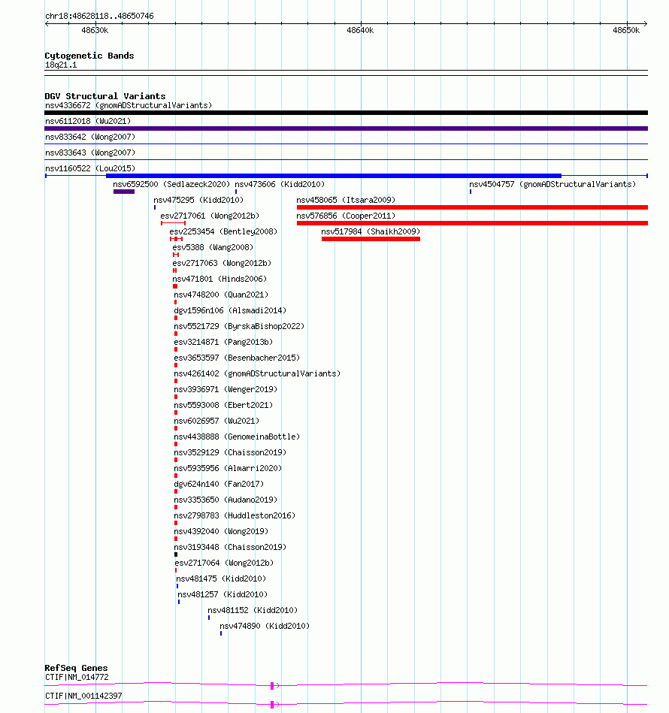Screen dimensions: 669x713
Task: Click nsv5935956 (Almarri2020) label
Action: [228, 468]
